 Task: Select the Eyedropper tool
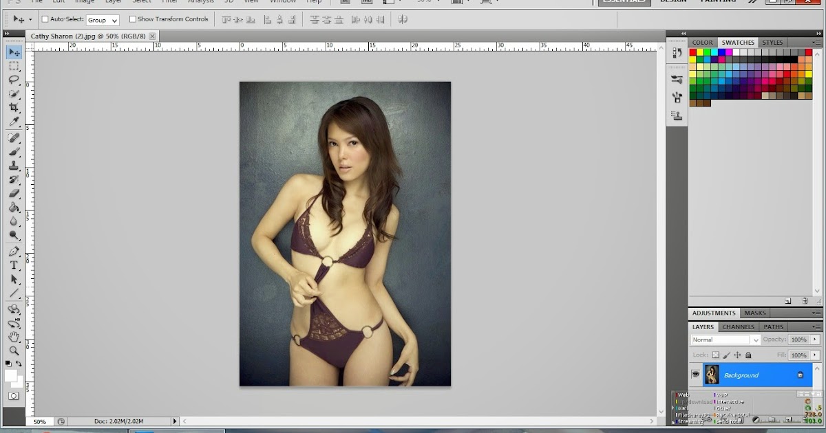14,122
